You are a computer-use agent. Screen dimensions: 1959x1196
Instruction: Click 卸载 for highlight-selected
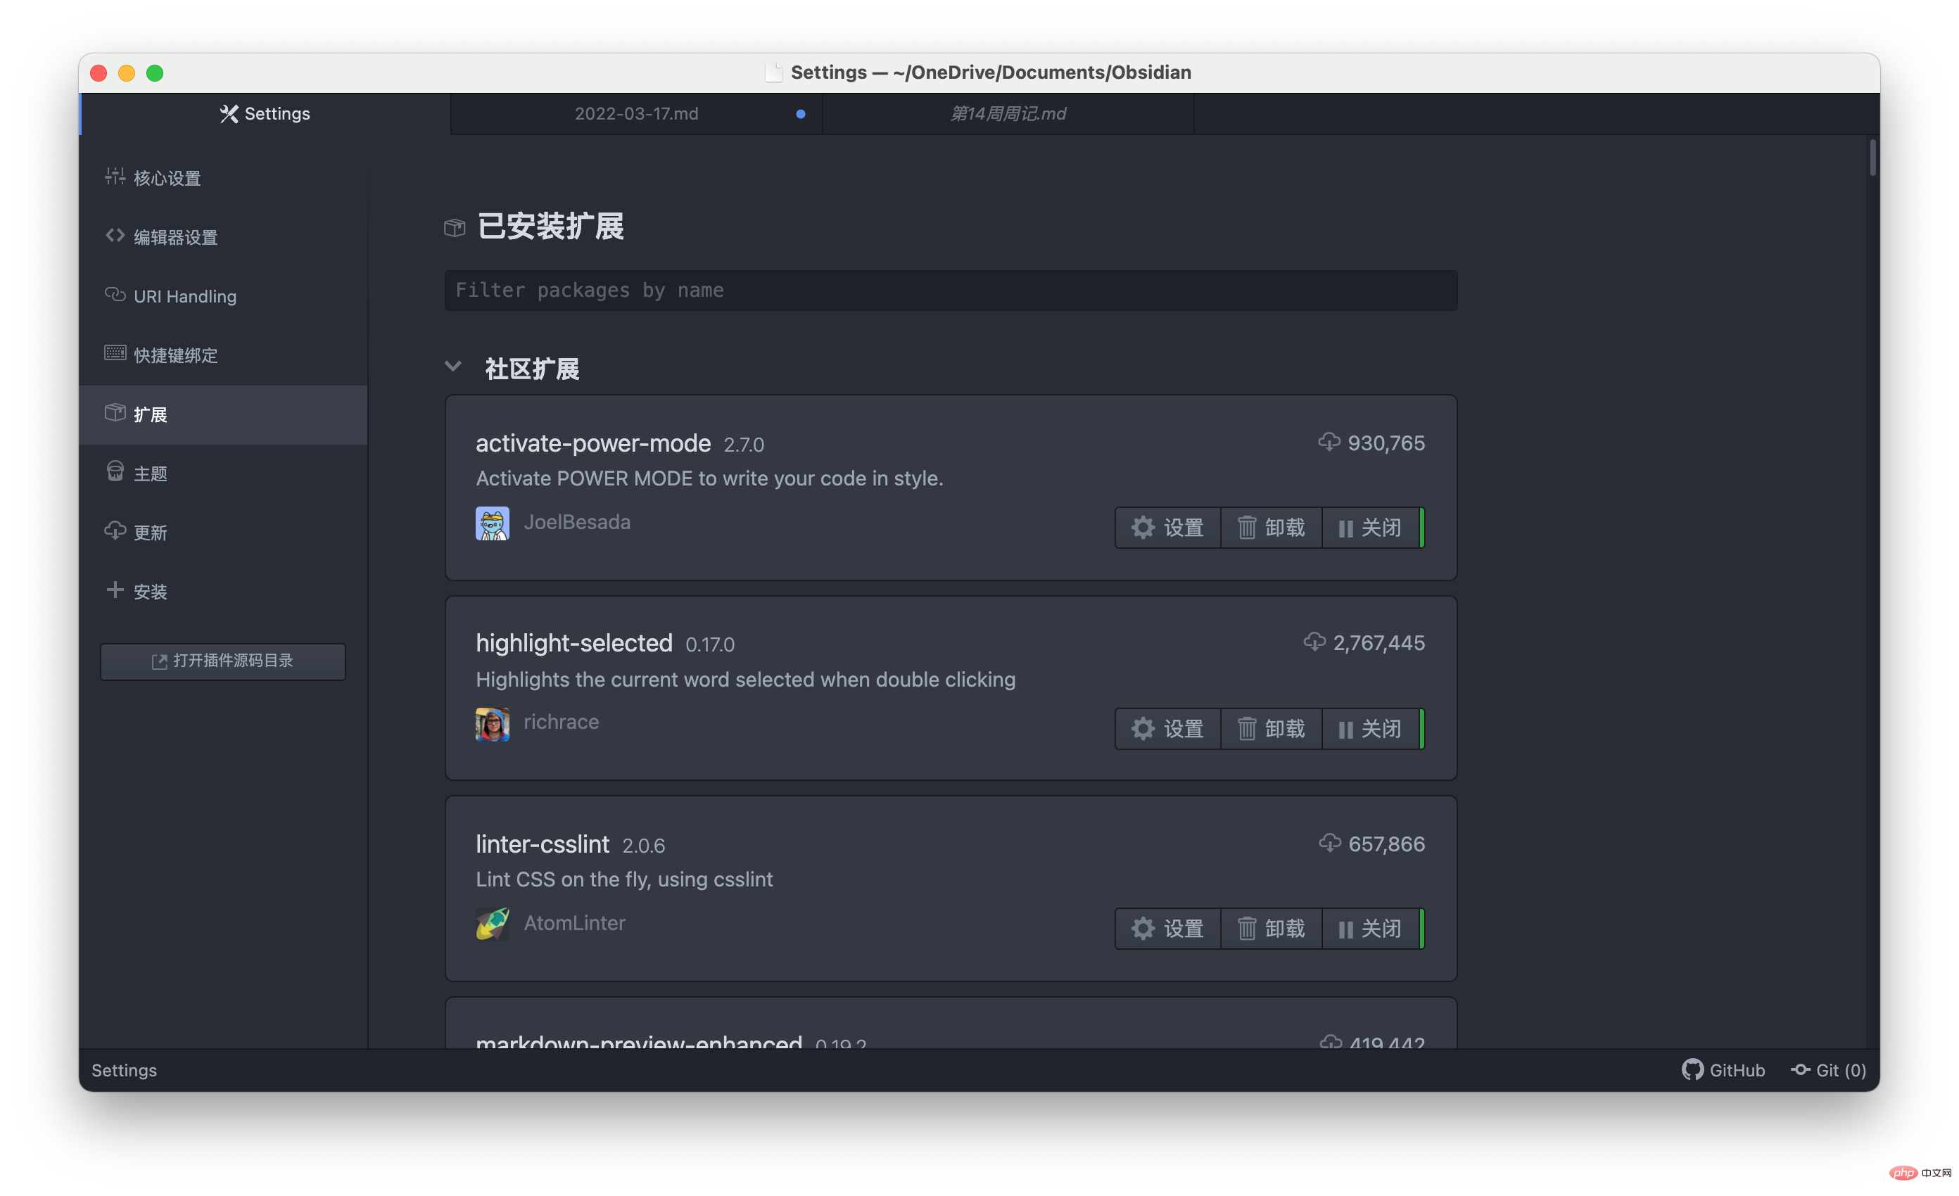(x=1271, y=728)
